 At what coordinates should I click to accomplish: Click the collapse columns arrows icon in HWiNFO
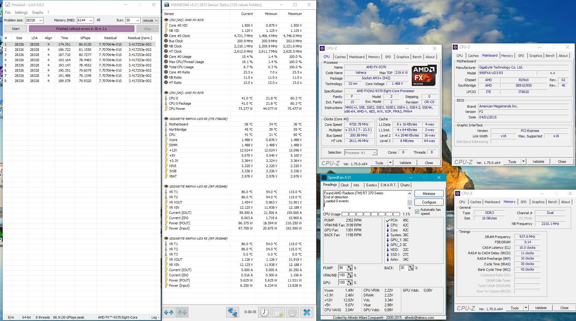pos(182,312)
